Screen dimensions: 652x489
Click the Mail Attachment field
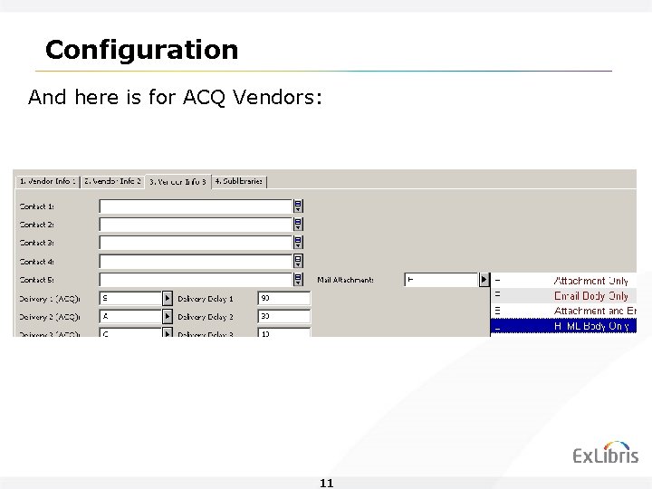click(441, 280)
